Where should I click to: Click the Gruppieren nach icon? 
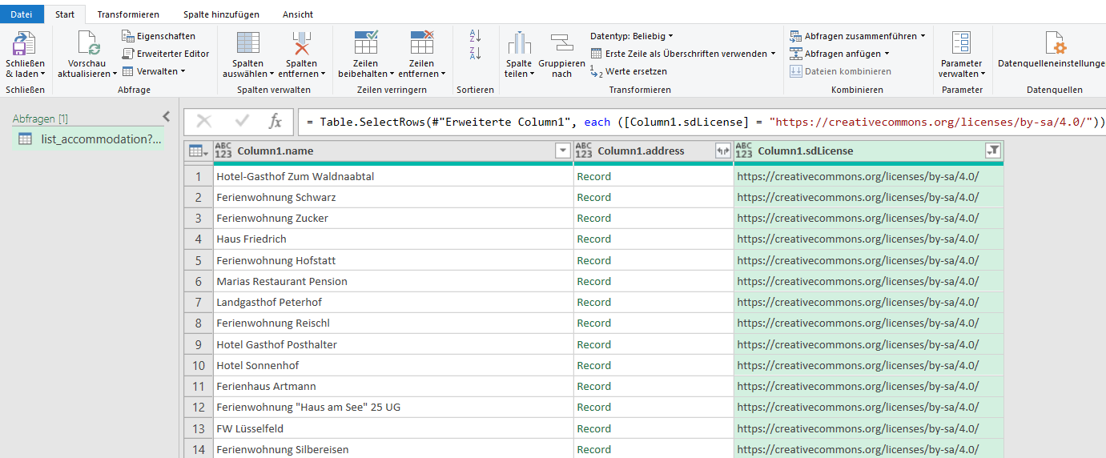[x=561, y=43]
